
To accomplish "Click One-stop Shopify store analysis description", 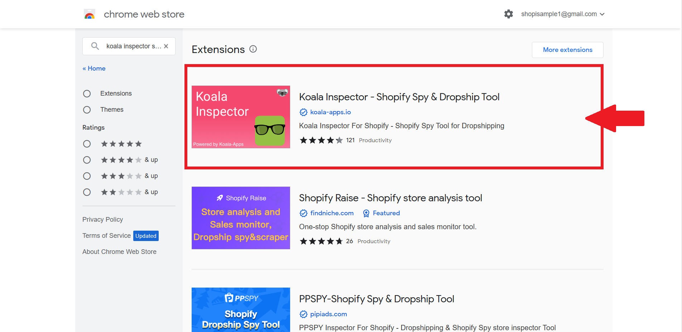I will (388, 227).
